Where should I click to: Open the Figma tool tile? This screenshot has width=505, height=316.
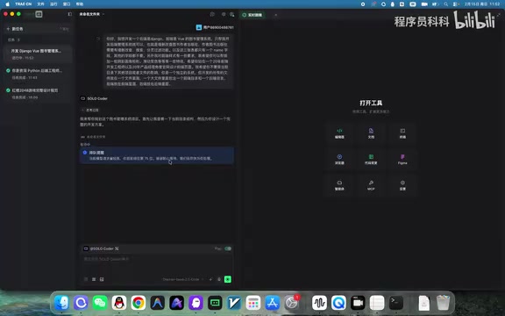coord(402,159)
